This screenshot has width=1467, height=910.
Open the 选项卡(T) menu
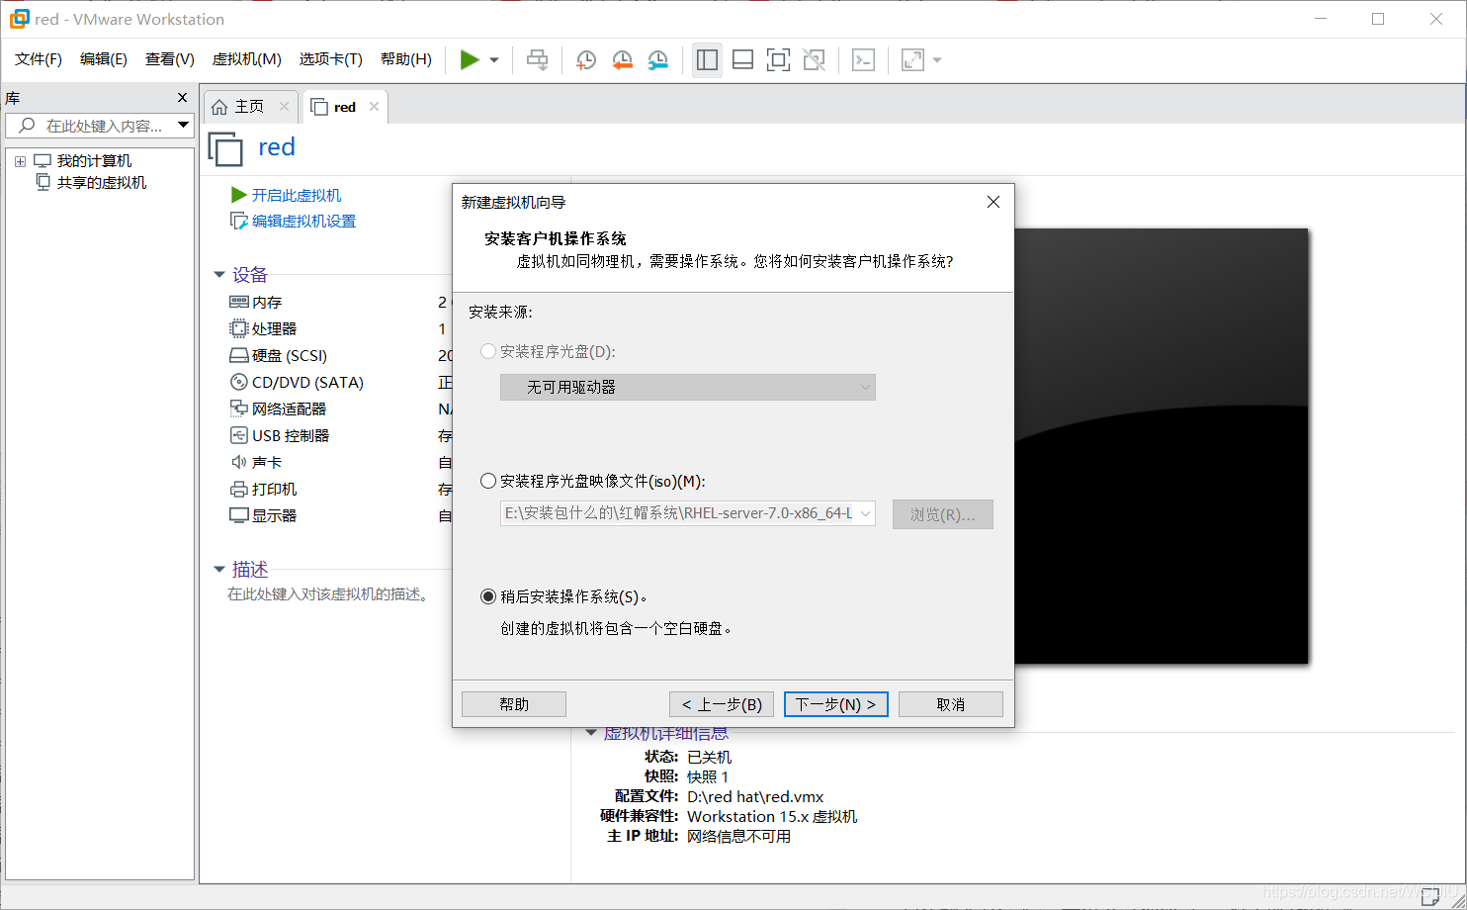coord(331,59)
